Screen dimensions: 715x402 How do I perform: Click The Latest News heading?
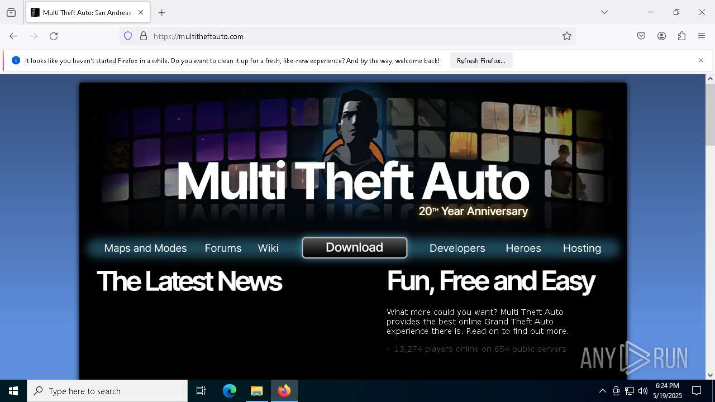point(189,281)
